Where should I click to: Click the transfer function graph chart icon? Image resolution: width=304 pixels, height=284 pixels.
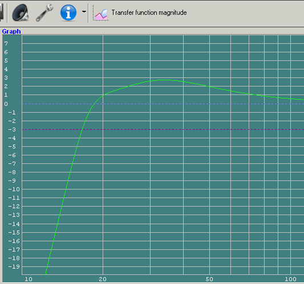[x=100, y=13]
